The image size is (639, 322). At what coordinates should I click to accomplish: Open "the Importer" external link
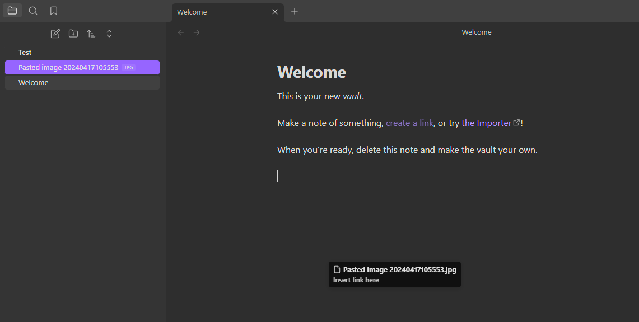tap(486, 123)
